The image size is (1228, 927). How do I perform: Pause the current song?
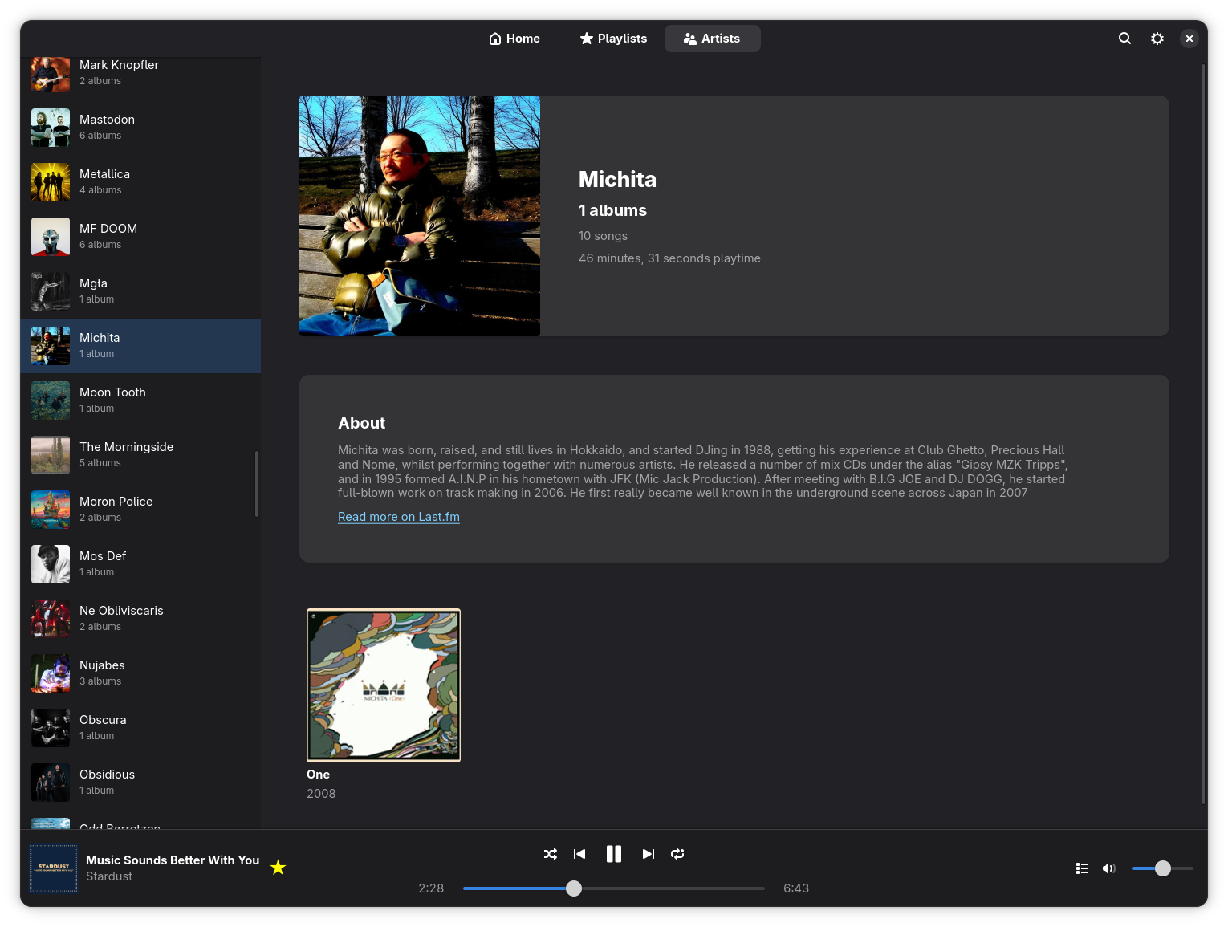pos(614,854)
